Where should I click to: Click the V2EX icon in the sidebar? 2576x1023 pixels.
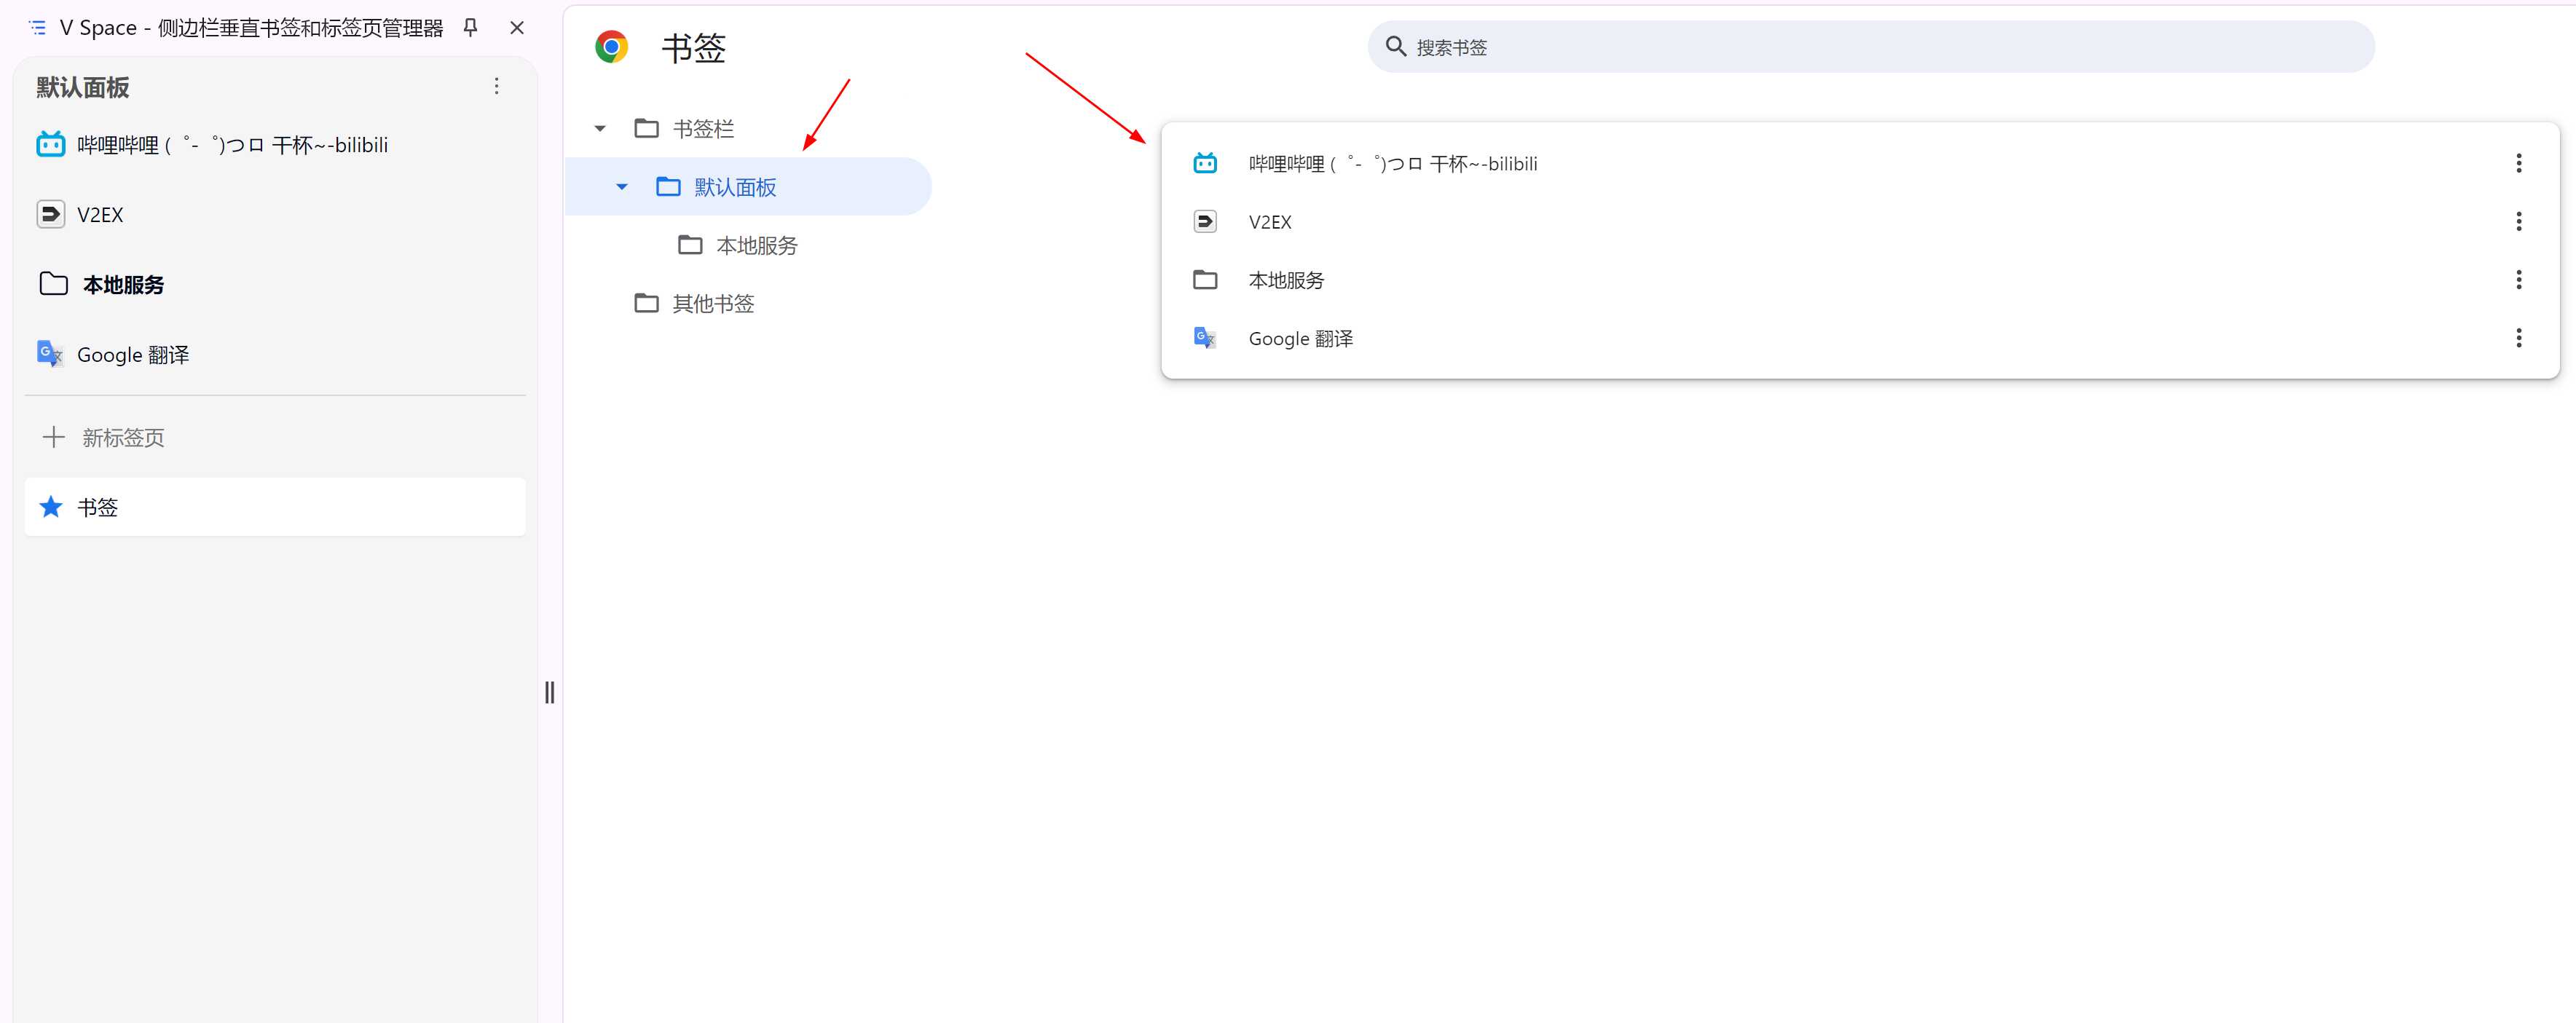(50, 214)
